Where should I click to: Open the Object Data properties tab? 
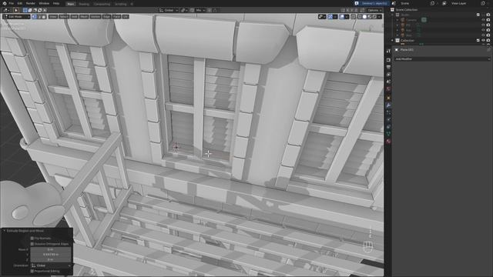click(388, 134)
